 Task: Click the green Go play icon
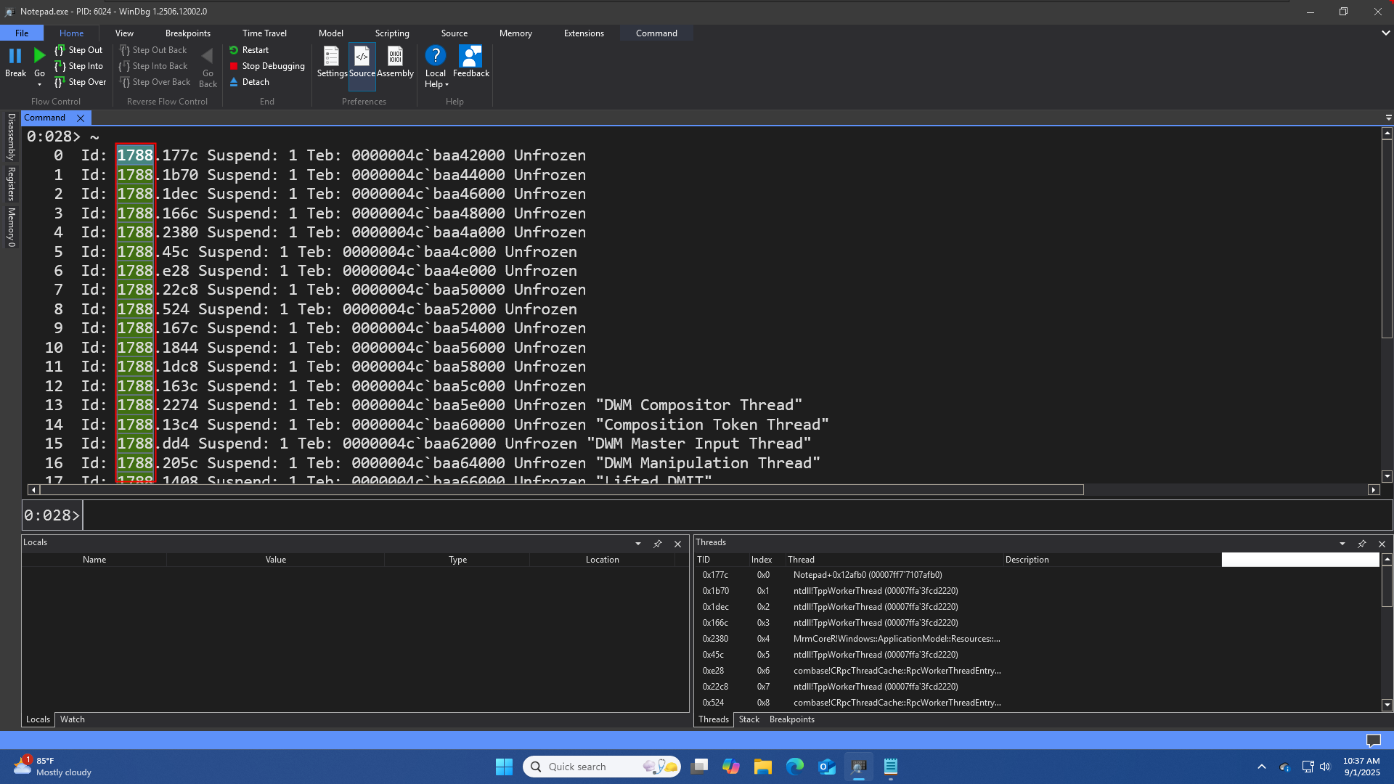point(39,56)
